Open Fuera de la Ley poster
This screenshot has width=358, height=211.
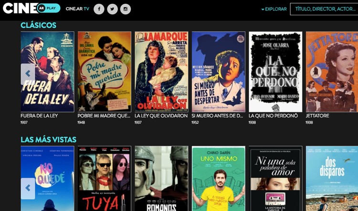coord(47,72)
